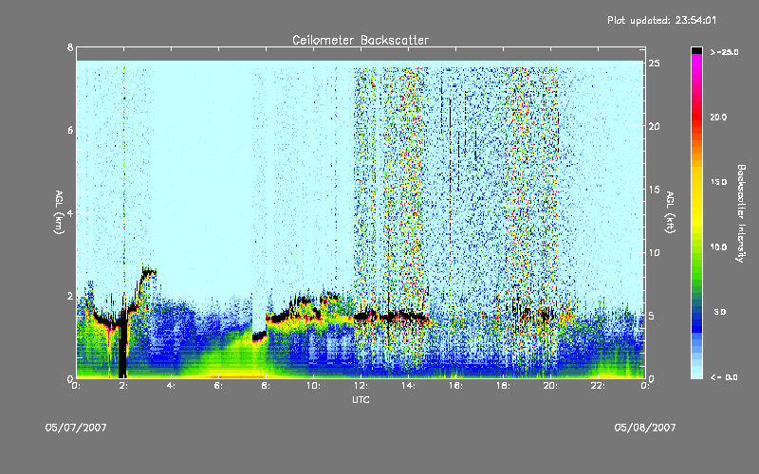Click the "16:" UTC hour tick label
Screen dimensions: 759x474
pyautogui.click(x=455, y=386)
